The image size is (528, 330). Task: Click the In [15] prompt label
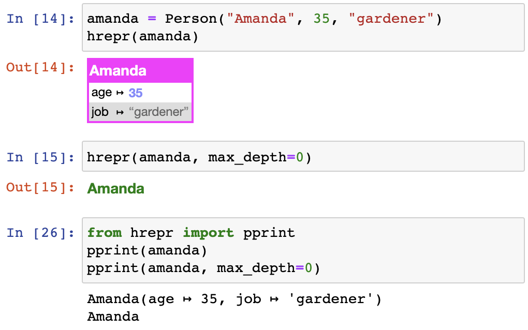click(40, 157)
